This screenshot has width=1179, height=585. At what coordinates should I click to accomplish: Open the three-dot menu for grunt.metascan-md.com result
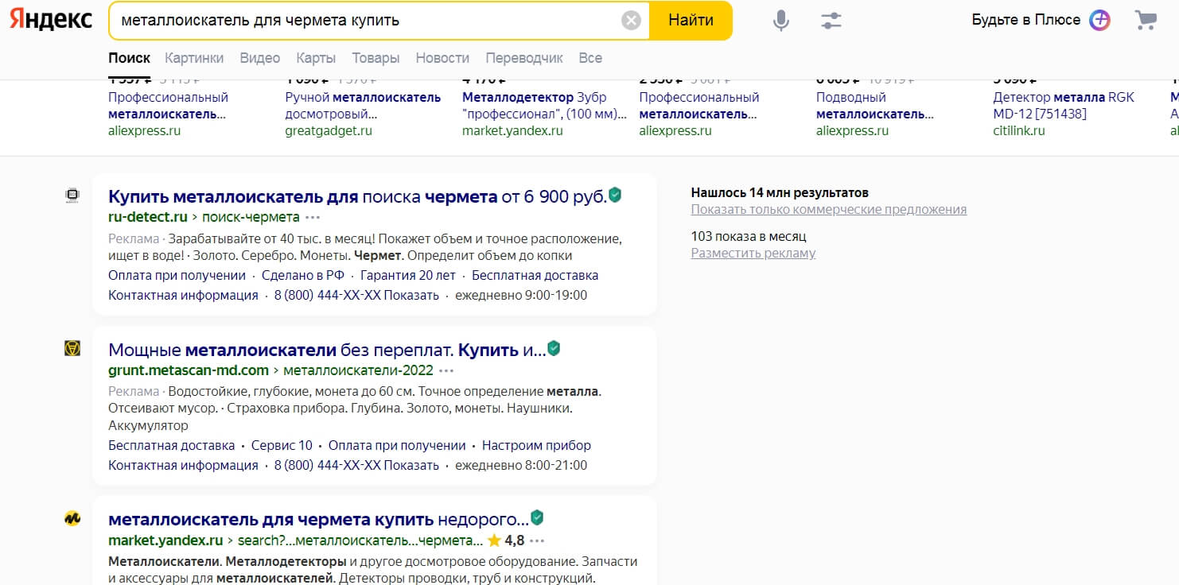[x=446, y=370]
